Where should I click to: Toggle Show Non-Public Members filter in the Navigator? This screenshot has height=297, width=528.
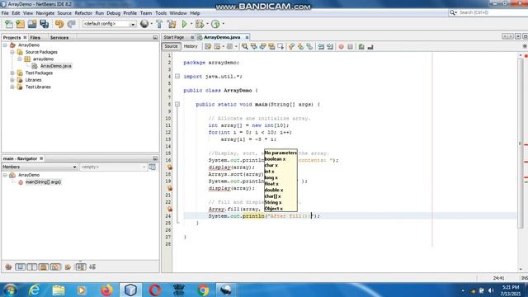point(44,267)
